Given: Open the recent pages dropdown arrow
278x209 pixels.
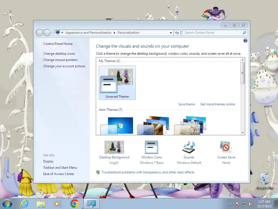Looking at the screenshot, I should point(52,33).
